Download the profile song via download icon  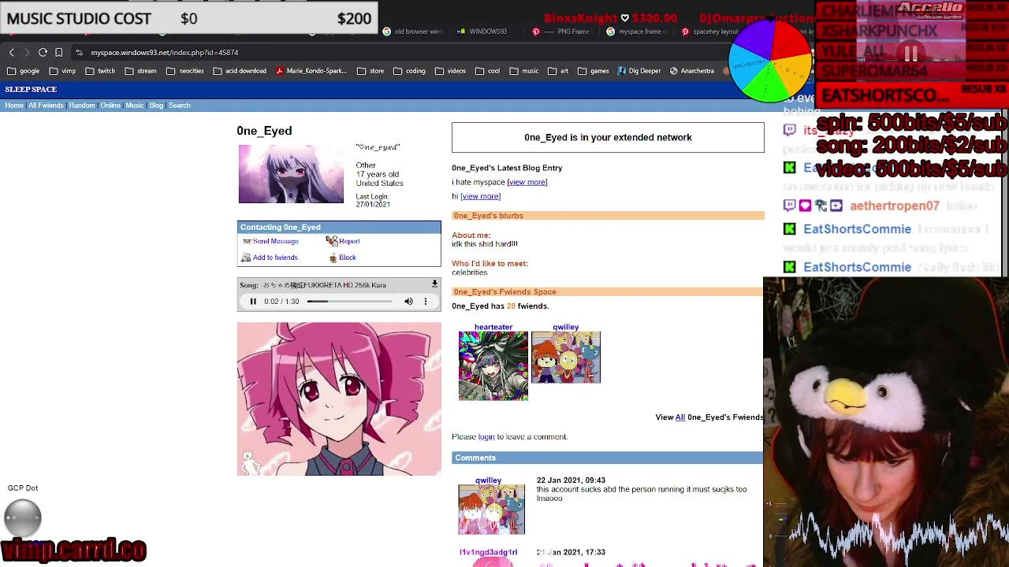(x=434, y=284)
